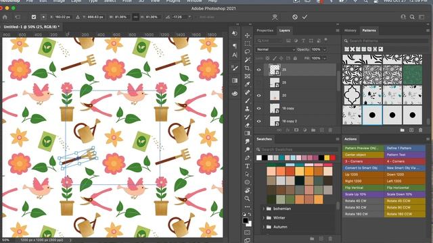Select the Eyedropper tool
433x243 pixels.
point(247,84)
